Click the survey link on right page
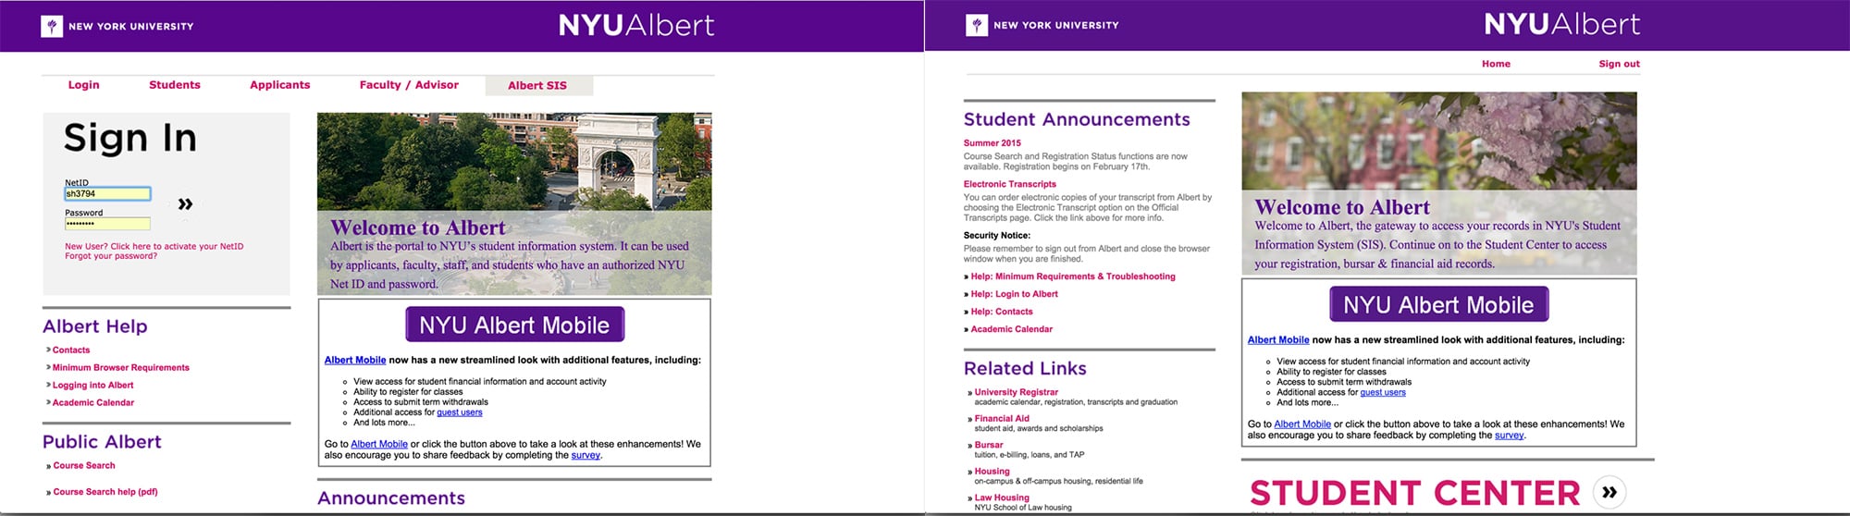The width and height of the screenshot is (1850, 516). tap(1510, 435)
